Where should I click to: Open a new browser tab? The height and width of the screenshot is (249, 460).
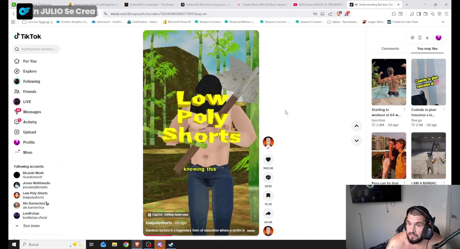coord(407,4)
